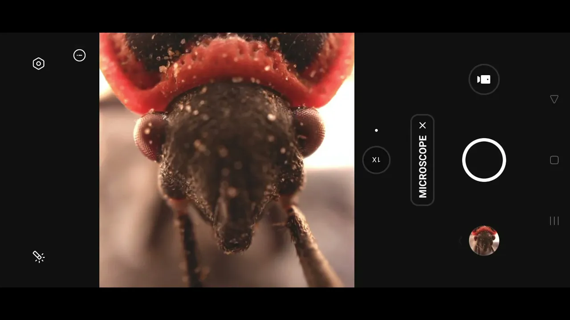Toggle the flashlight off icon

tap(39, 256)
